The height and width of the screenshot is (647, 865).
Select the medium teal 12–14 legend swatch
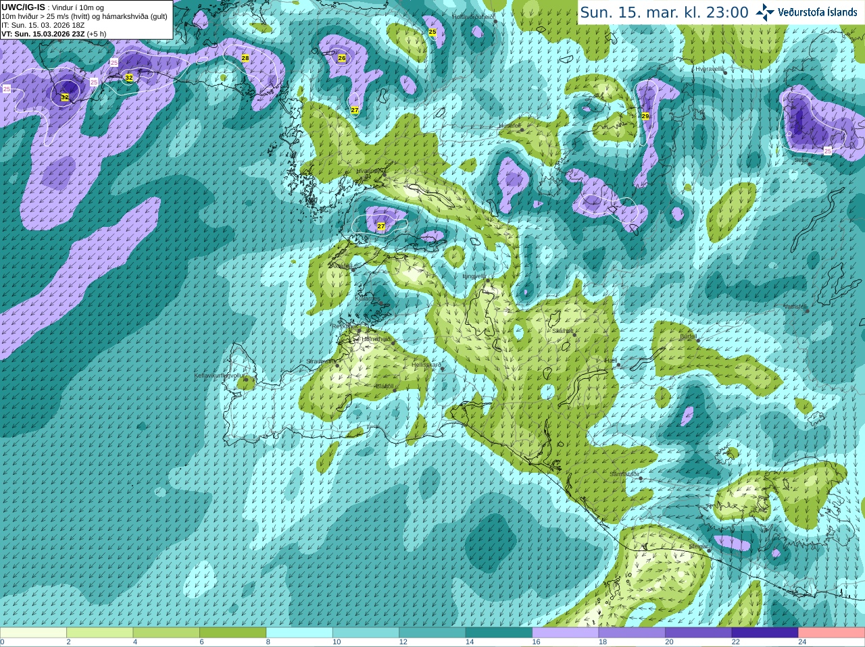click(x=432, y=633)
